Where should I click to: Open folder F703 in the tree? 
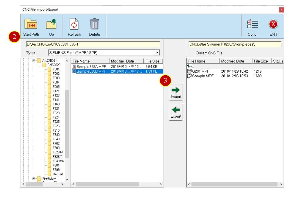pos(56,148)
